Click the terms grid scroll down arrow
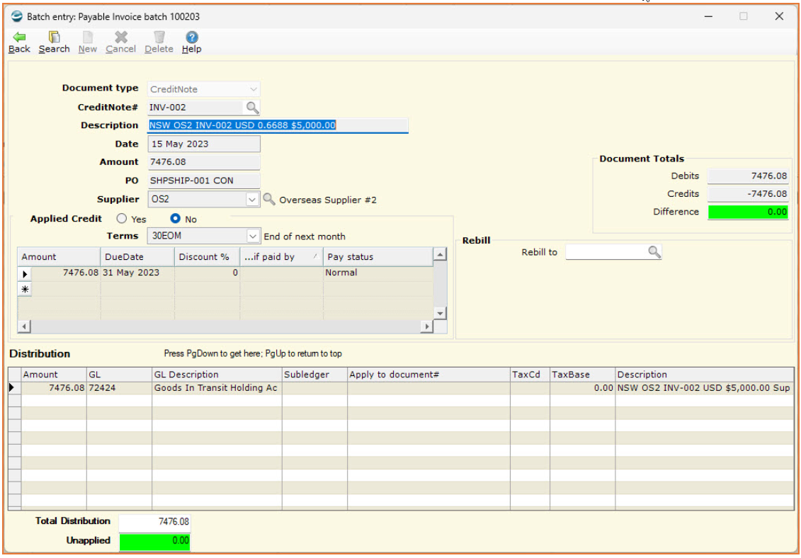 (440, 313)
